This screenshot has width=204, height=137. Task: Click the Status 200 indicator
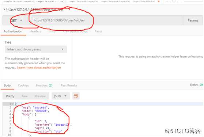(197, 85)
